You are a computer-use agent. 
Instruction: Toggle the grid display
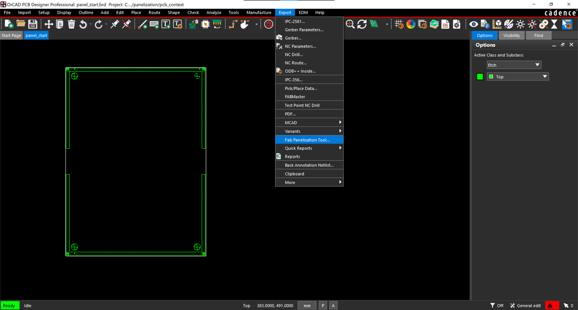point(399,24)
